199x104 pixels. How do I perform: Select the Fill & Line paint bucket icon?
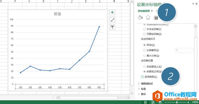140,18
